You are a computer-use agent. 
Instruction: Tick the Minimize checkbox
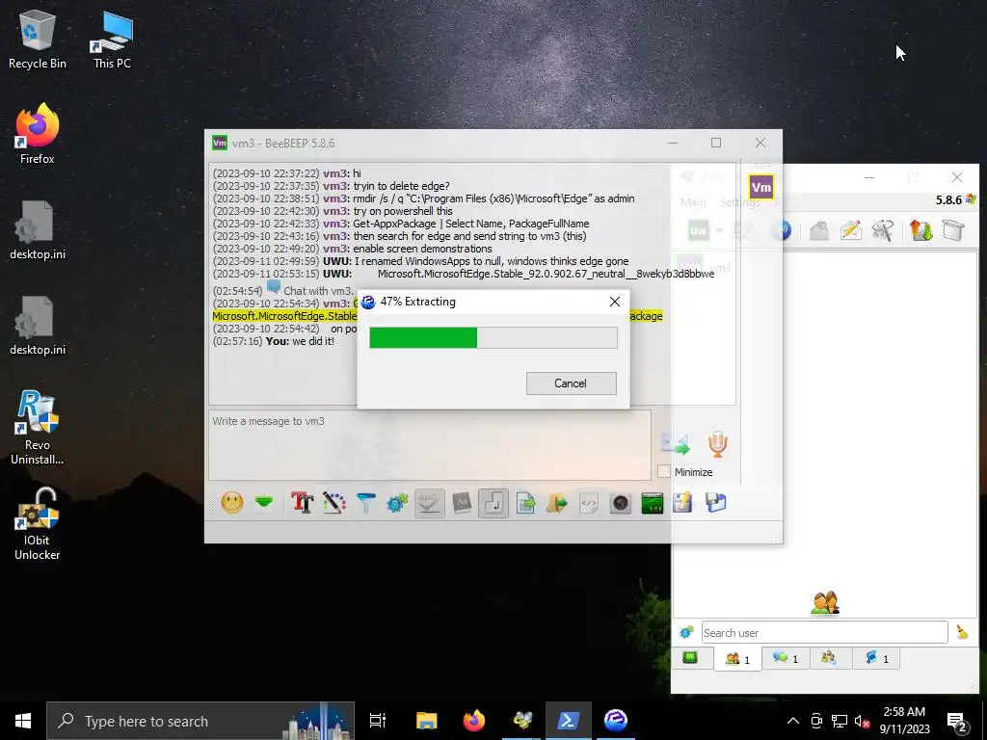663,471
